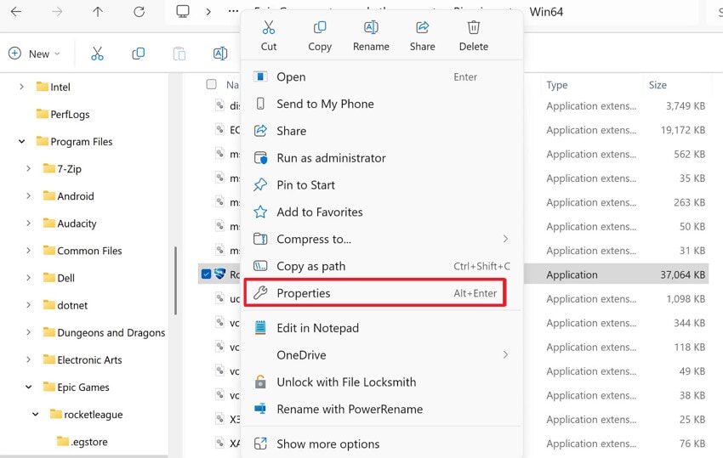
Task: Click the padlock icon beside File Locksmith entry
Action: click(260, 382)
